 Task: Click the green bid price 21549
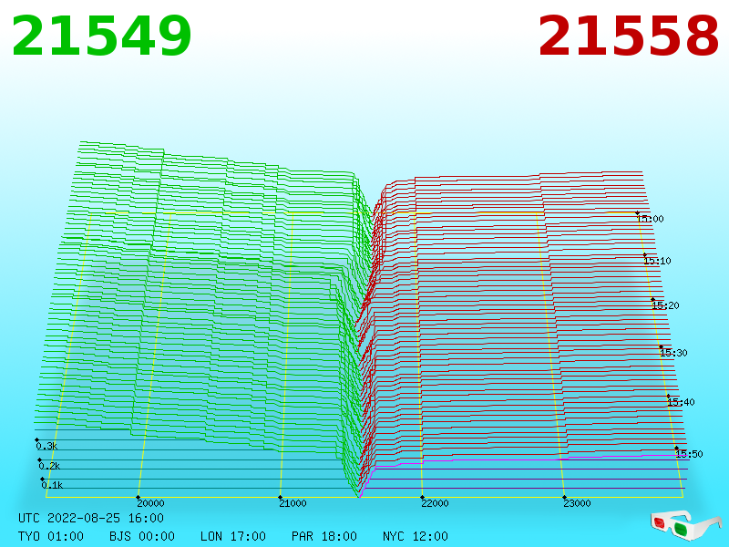[x=101, y=36]
